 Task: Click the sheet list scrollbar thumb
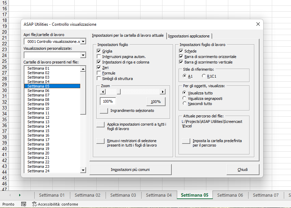point(83,93)
